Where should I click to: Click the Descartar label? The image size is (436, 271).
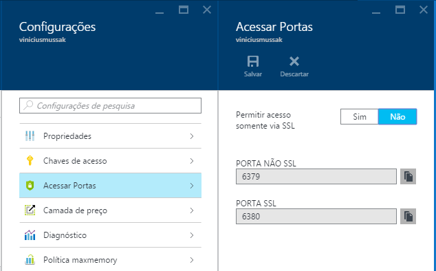coord(294,74)
